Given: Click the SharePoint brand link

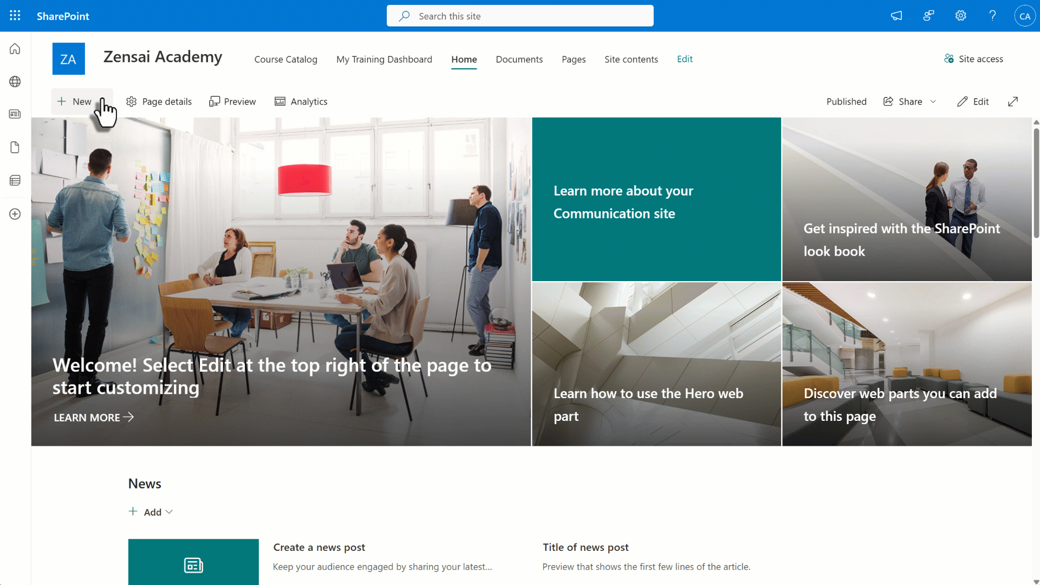Looking at the screenshot, I should pos(63,16).
